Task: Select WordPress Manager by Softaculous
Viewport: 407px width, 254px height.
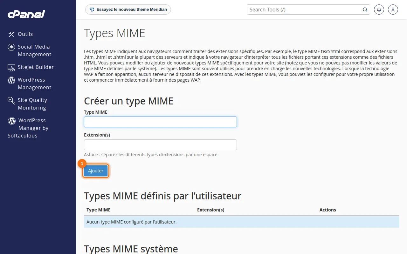Action: [28, 128]
